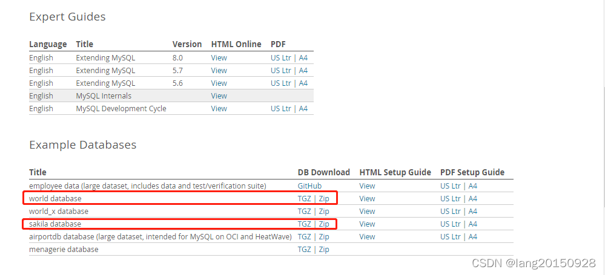The height and width of the screenshot is (275, 605).
Task: View HTML setup guide for employee data
Action: coord(367,186)
